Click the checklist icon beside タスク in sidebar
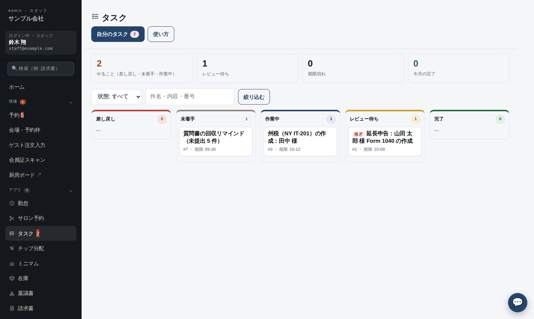This screenshot has height=319, width=534. (12, 234)
